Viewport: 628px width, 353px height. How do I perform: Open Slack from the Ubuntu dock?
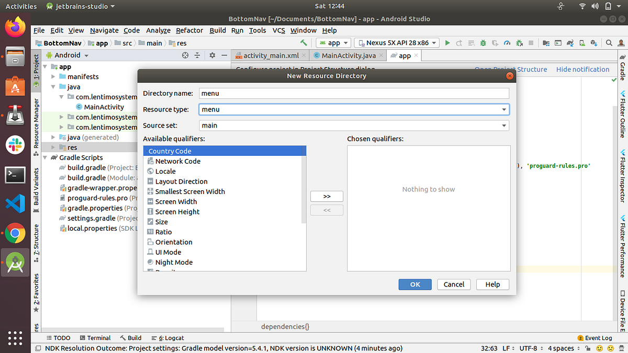coord(15,145)
